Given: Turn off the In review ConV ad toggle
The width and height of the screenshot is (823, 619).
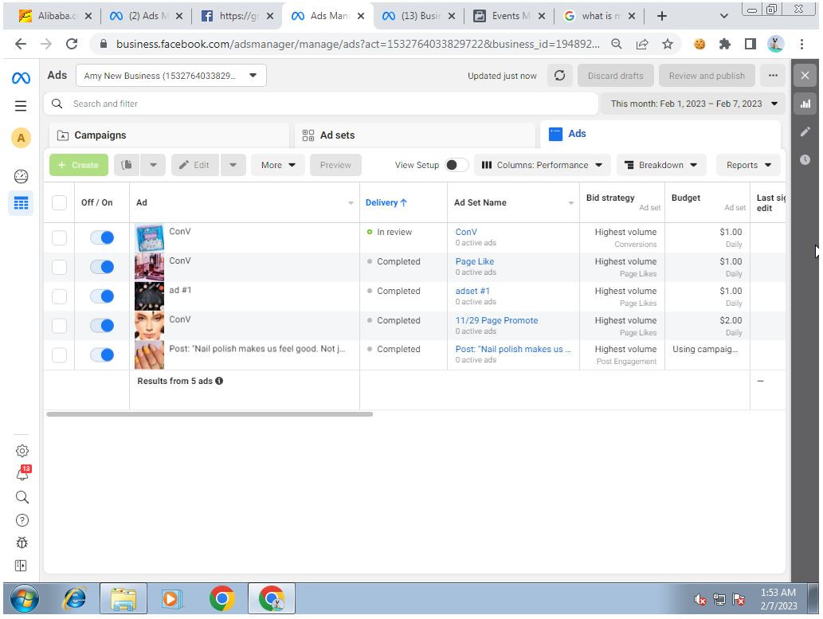Looking at the screenshot, I should 102,238.
